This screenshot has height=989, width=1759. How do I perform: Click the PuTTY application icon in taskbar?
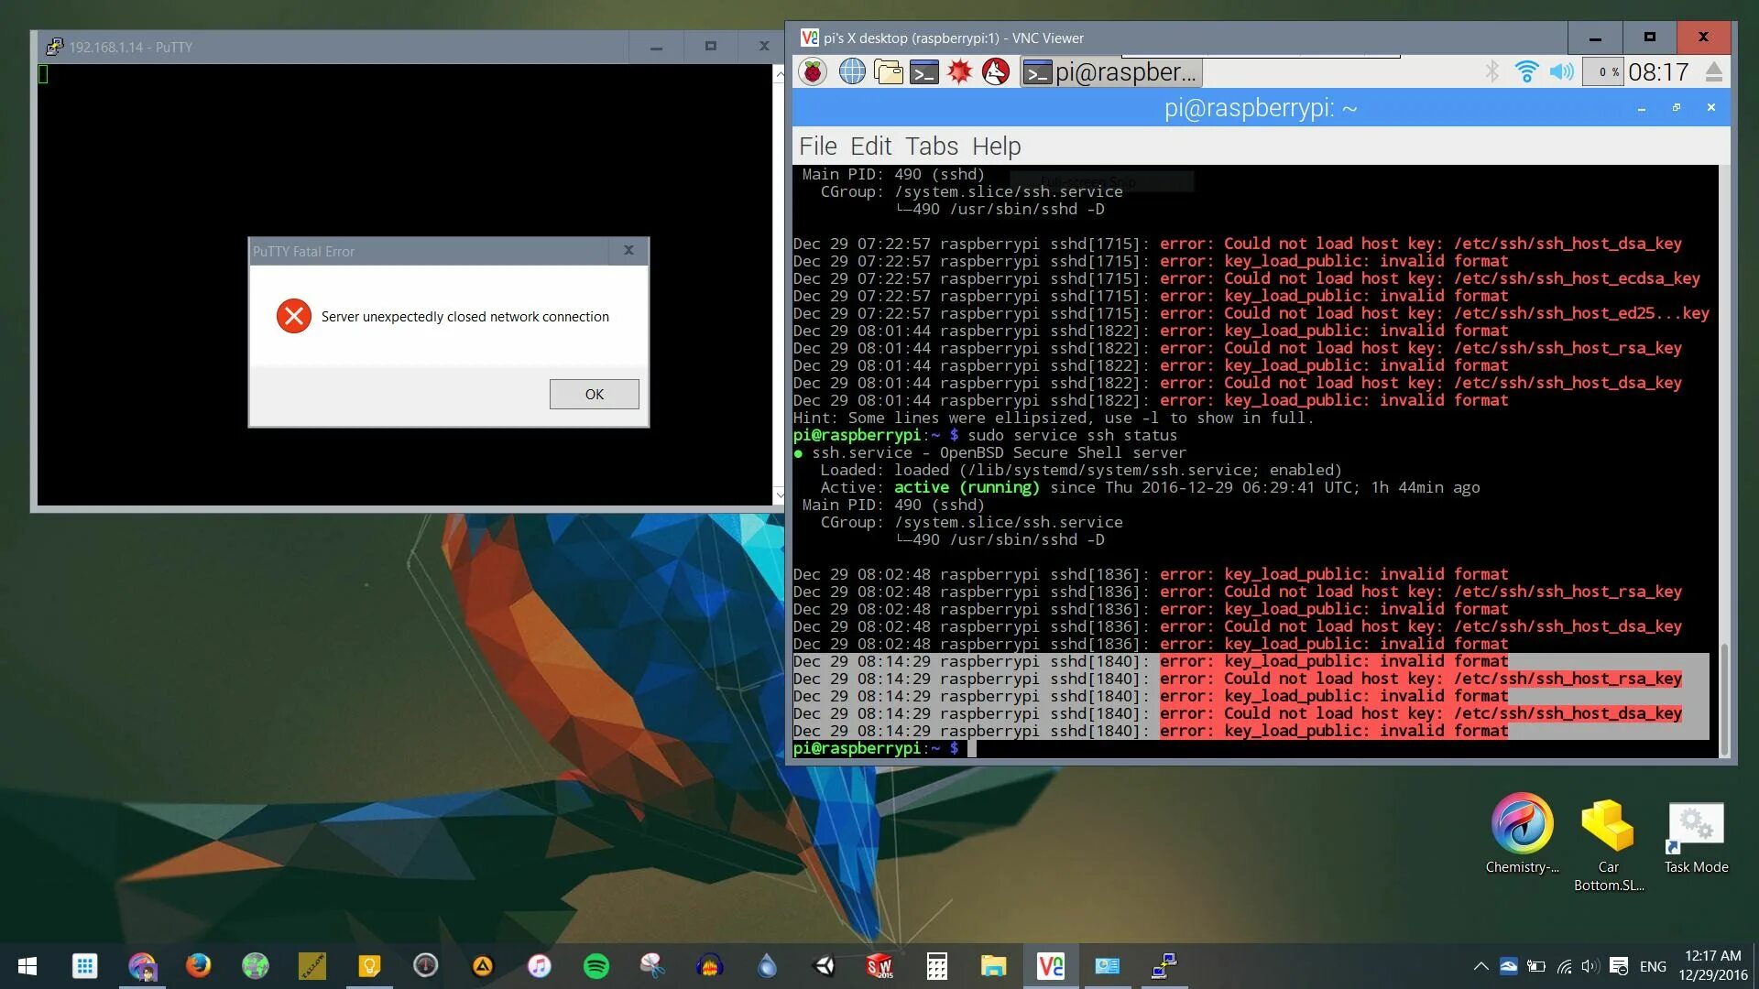pos(1163,965)
